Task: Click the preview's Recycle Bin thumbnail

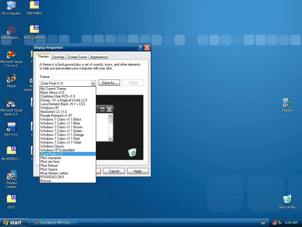Action: (132, 152)
